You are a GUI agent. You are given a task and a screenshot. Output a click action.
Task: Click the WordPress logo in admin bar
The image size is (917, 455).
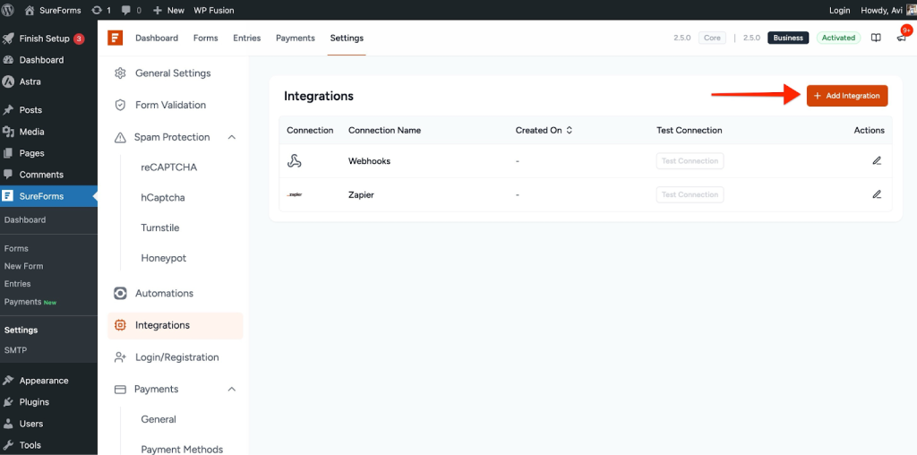point(10,10)
